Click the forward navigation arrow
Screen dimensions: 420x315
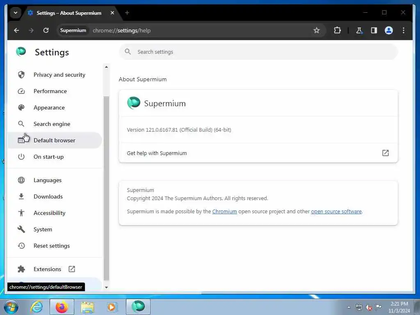tap(31, 30)
